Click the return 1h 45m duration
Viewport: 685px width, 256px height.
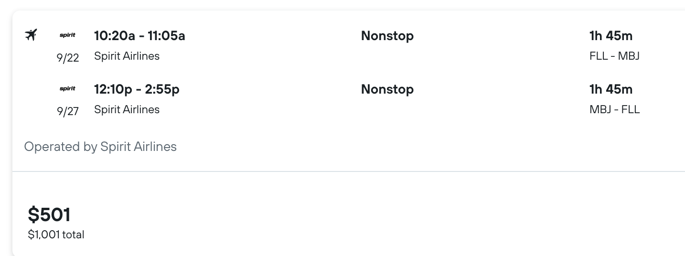(x=611, y=89)
